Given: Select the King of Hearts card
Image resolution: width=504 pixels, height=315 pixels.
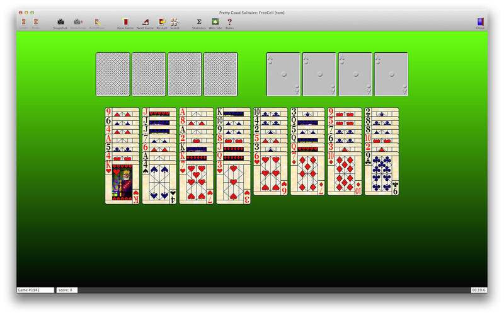Looking at the screenshot, I should 122,183.
